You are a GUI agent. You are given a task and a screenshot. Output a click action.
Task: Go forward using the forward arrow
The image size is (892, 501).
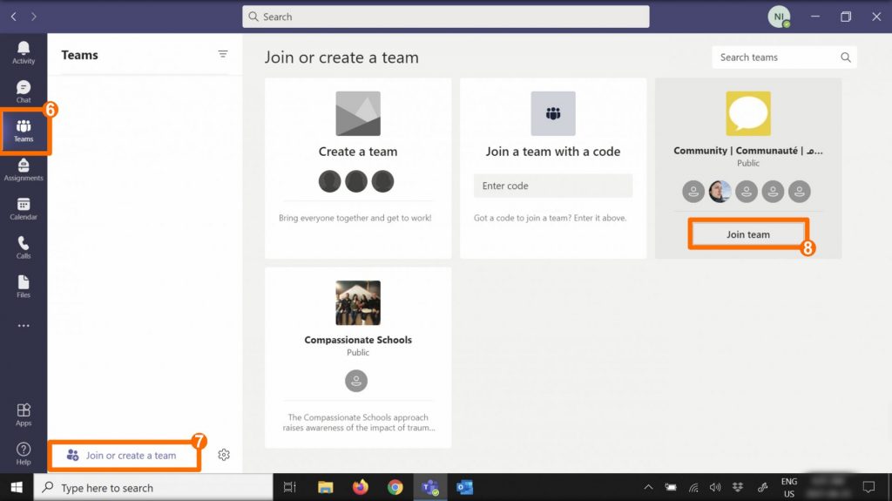[34, 17]
